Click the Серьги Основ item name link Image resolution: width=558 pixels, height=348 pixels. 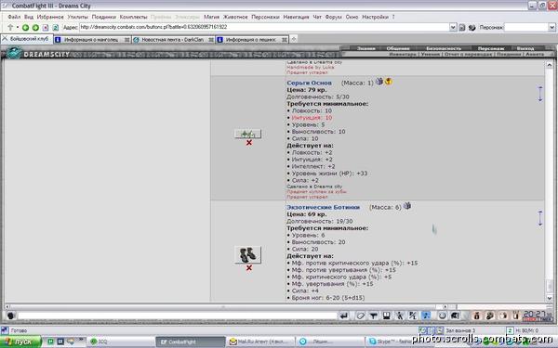(x=310, y=83)
